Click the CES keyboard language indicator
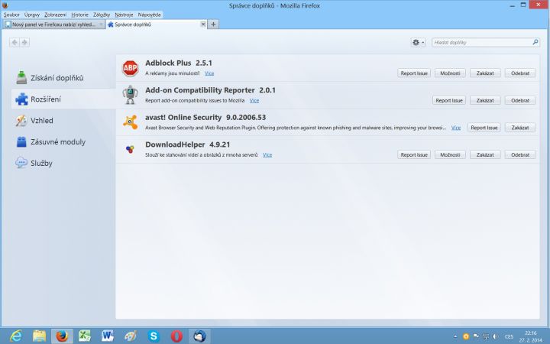 [509, 336]
